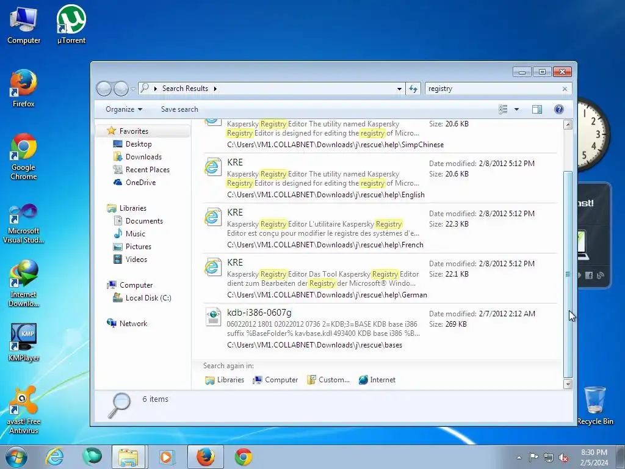Screen dimensions: 625x469
Task: Click into the registry search field
Action: (x=493, y=89)
